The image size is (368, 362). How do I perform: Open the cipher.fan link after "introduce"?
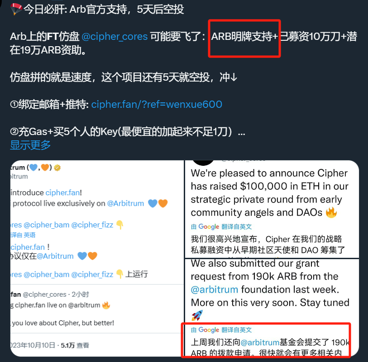point(62,193)
